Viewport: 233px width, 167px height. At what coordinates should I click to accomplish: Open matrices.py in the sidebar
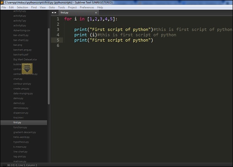(20, 161)
